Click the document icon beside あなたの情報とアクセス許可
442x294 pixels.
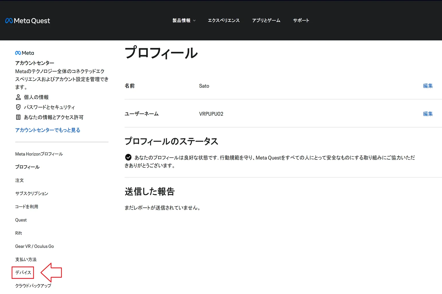[18, 117]
